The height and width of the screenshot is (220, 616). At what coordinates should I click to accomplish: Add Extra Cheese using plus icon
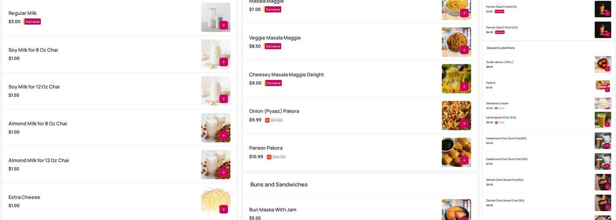click(x=224, y=209)
